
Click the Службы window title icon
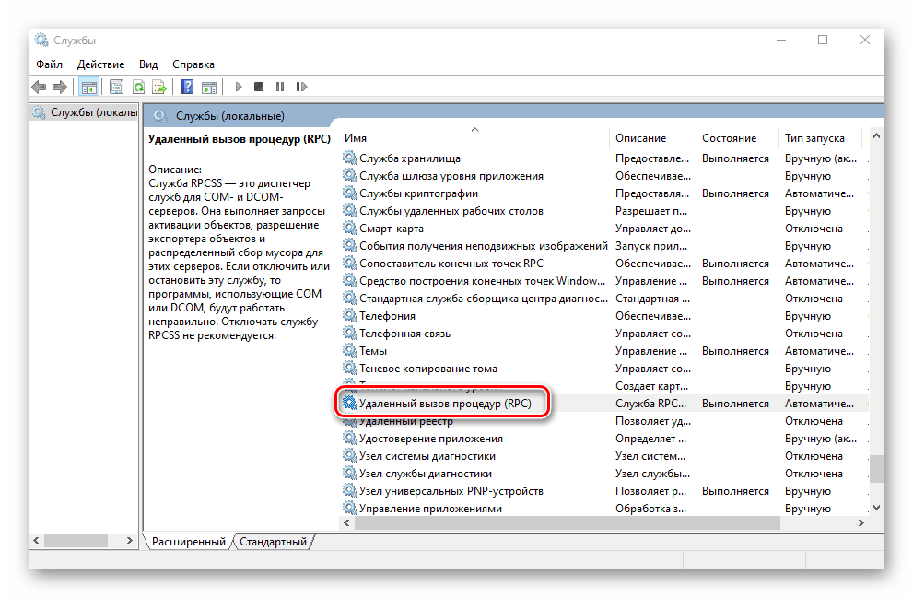click(x=41, y=40)
